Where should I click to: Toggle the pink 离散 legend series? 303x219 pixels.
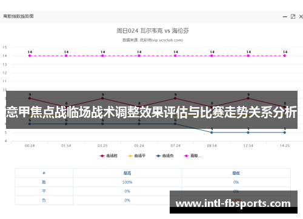point(193,155)
